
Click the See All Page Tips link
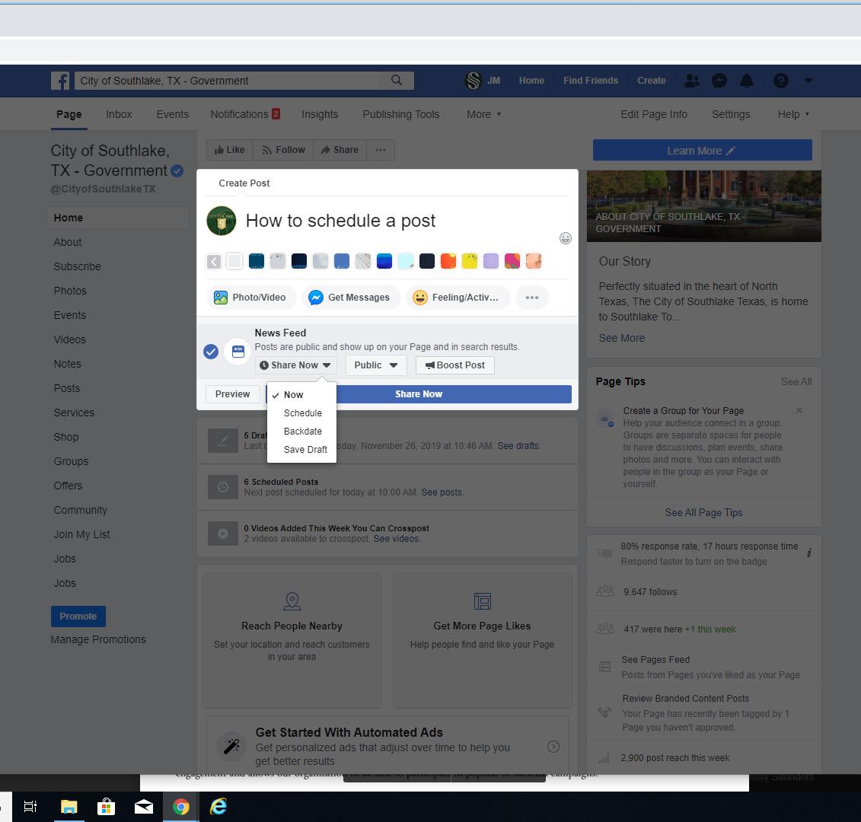(x=703, y=513)
